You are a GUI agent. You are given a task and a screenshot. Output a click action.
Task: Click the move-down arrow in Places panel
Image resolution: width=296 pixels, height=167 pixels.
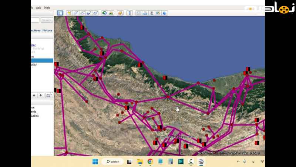(x=41, y=95)
